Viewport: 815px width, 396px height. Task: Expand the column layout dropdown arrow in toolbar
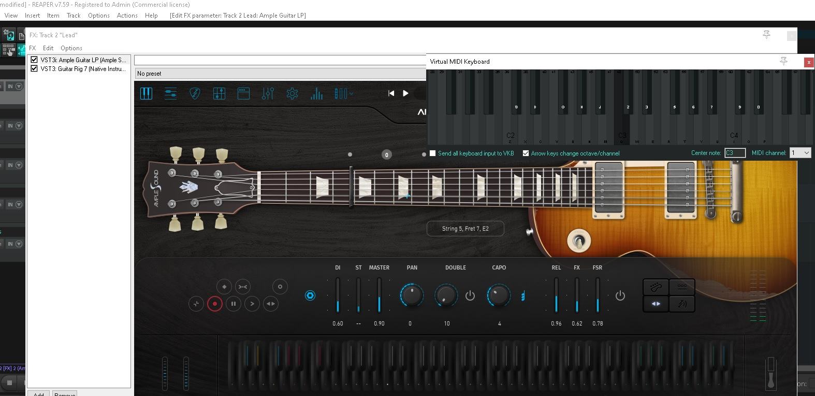[x=352, y=94]
